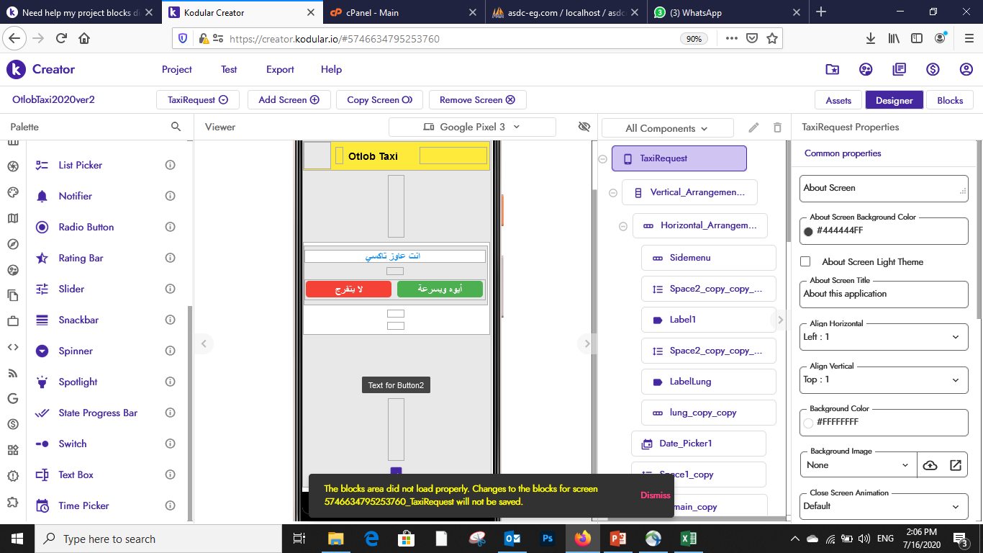This screenshot has width=983, height=553.
Task: Click the info icon beside Time Picker
Action: (x=171, y=505)
